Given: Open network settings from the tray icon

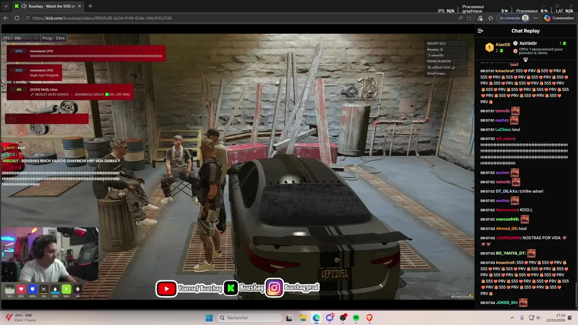Looking at the screenshot, I should pyautogui.click(x=531, y=318).
